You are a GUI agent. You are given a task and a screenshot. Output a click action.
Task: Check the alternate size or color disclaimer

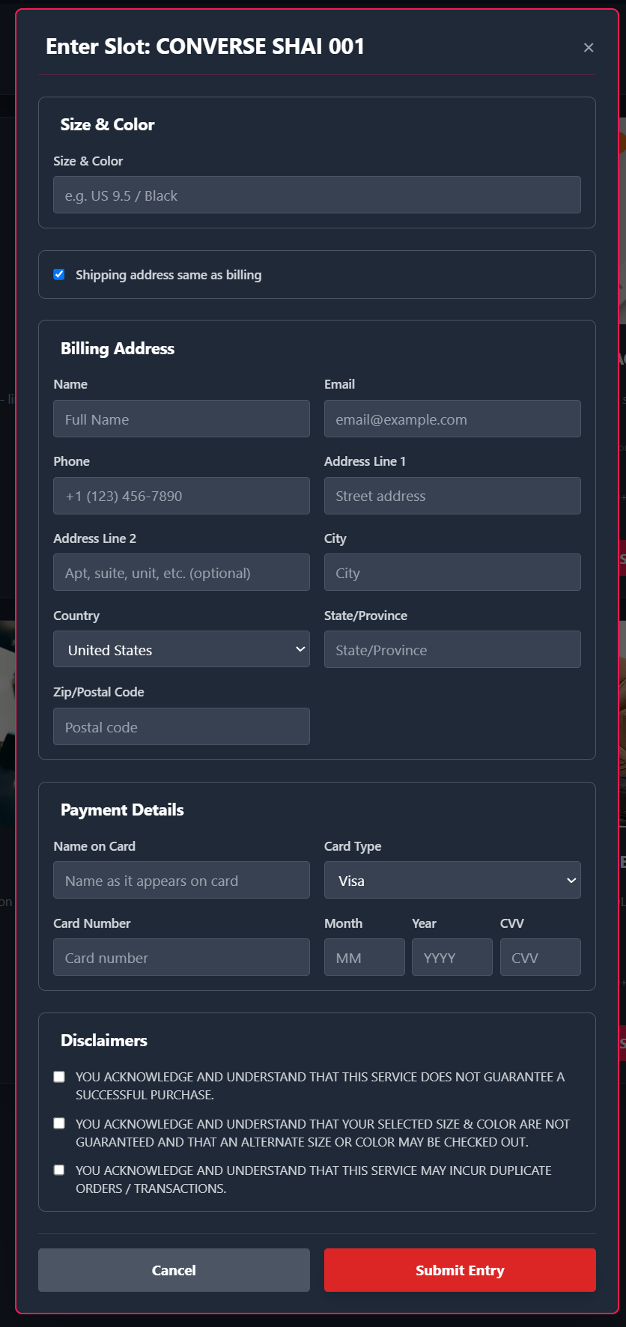59,1123
